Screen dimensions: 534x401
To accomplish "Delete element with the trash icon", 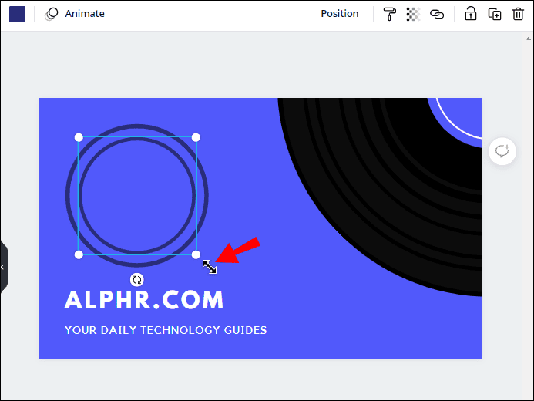I will pos(518,14).
